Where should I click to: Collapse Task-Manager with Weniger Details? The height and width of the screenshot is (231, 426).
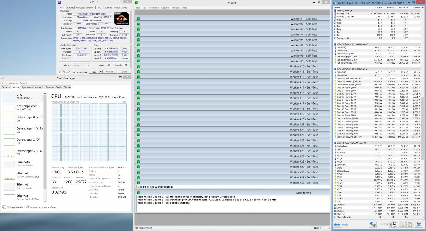[13, 207]
